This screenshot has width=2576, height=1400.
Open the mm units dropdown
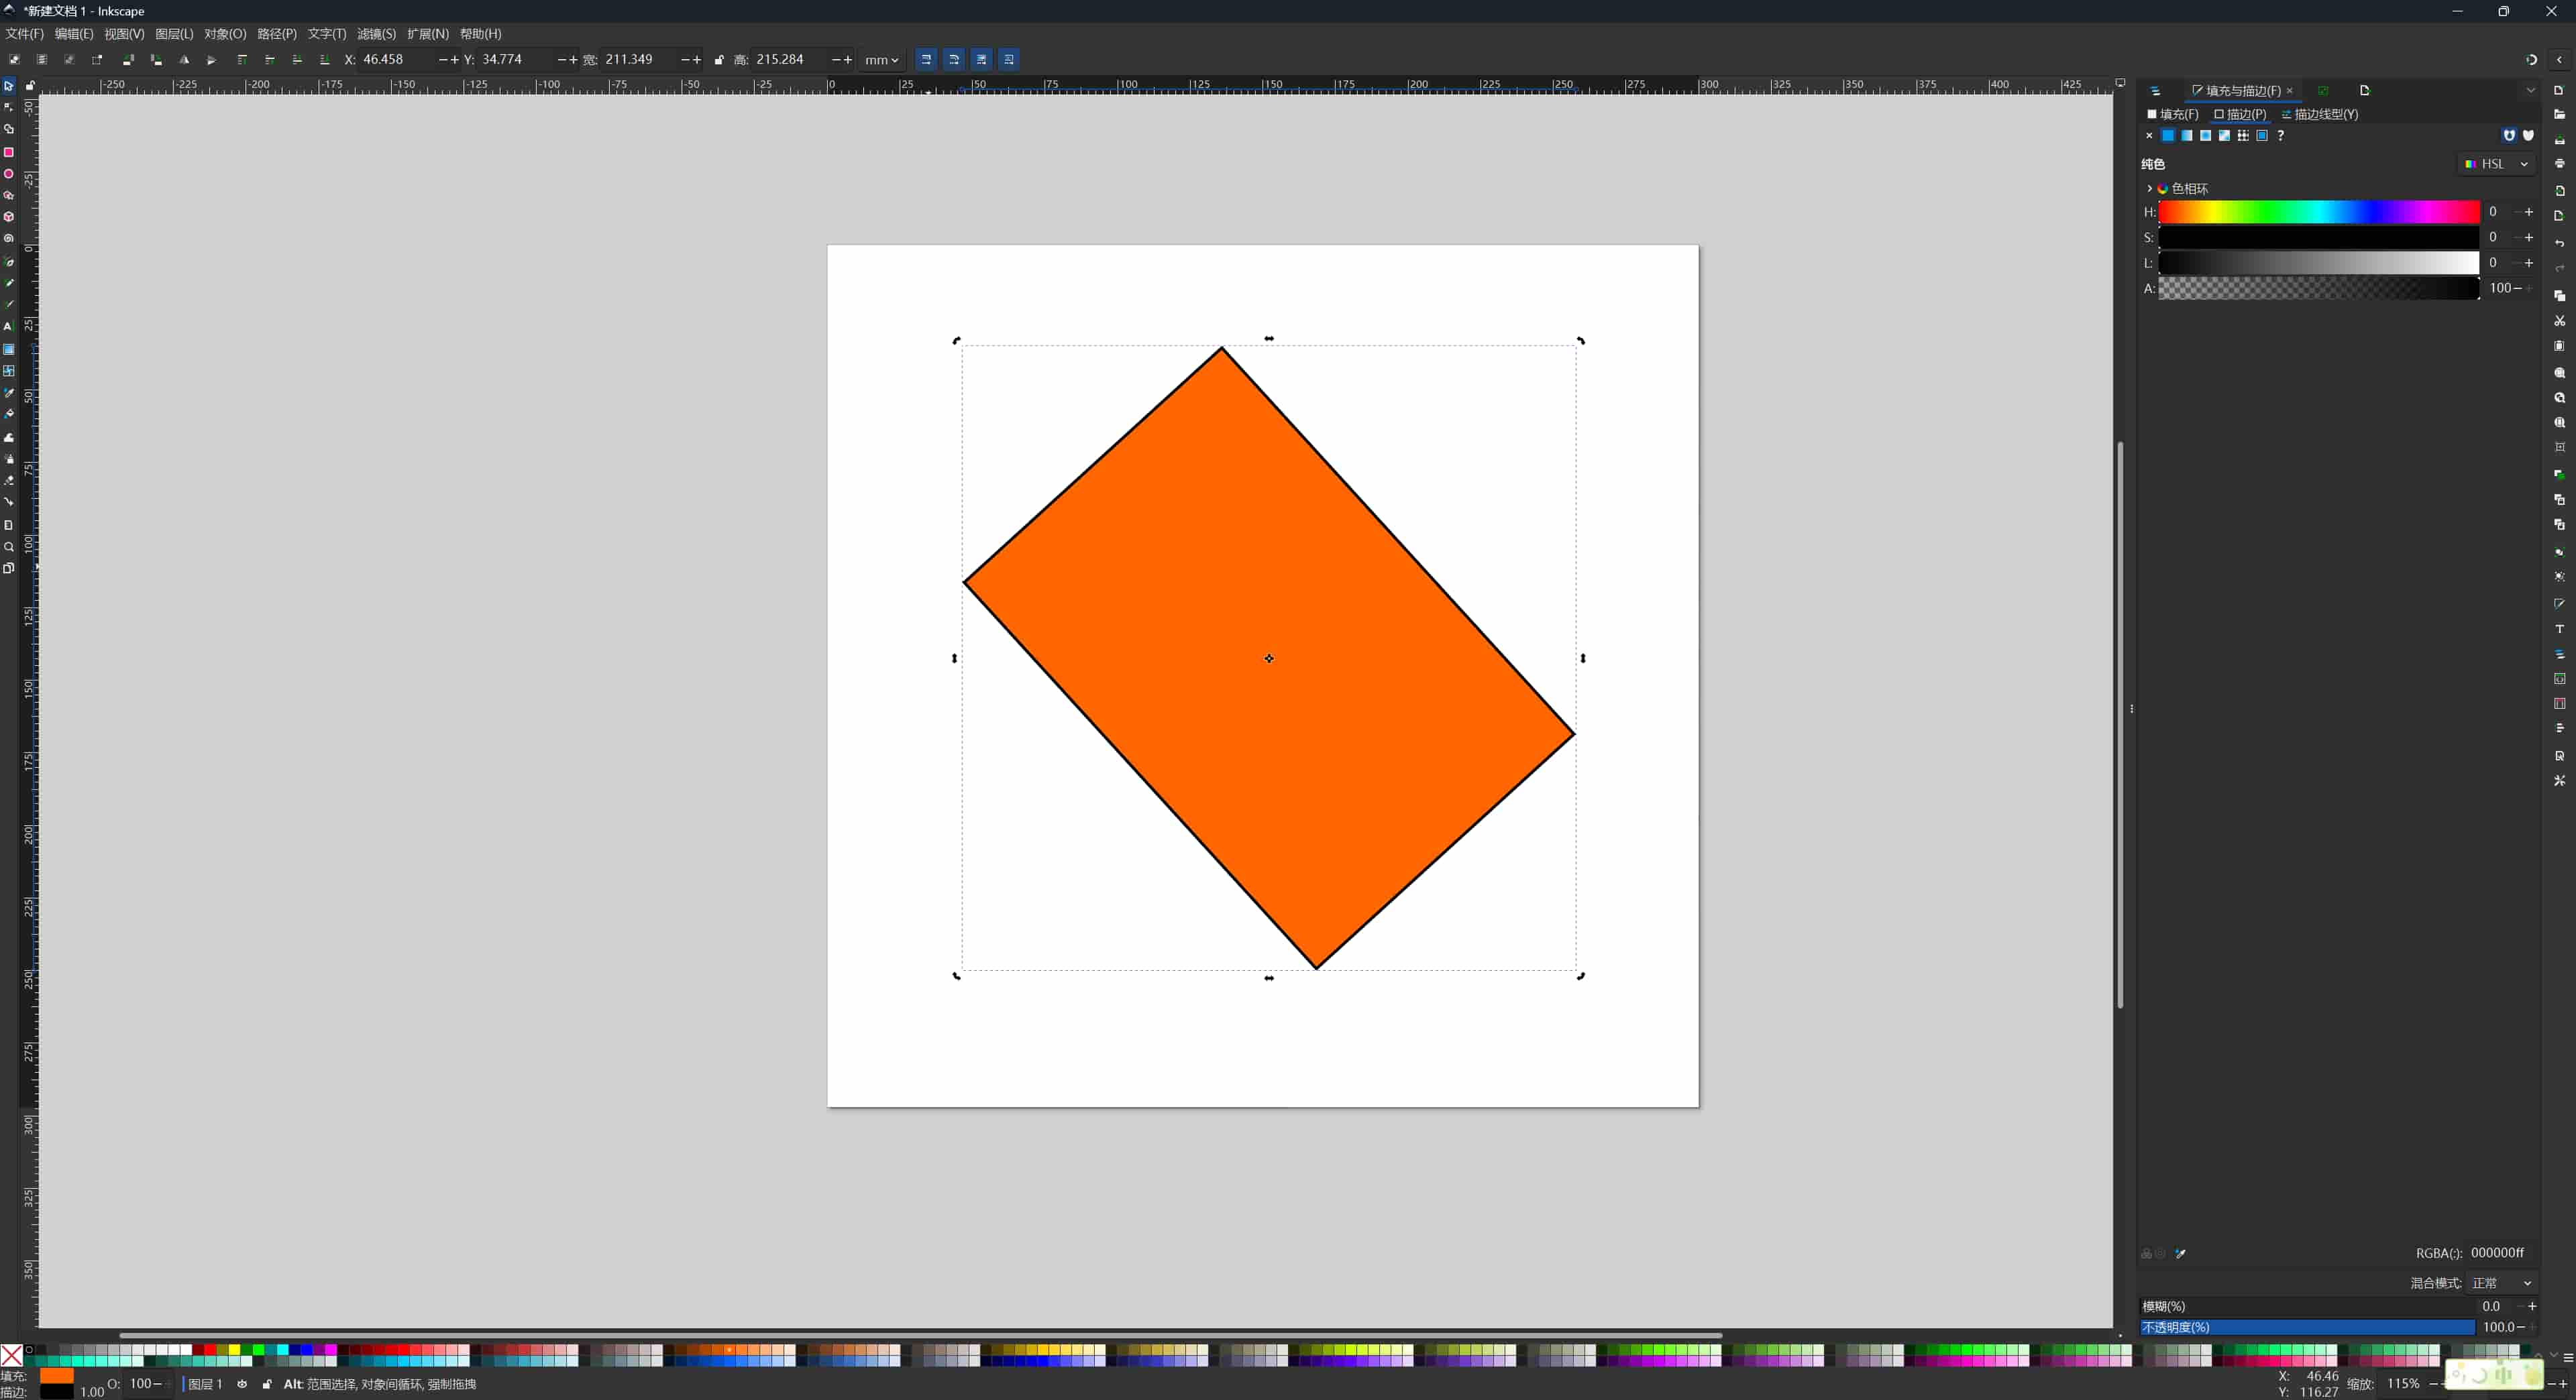(x=881, y=59)
